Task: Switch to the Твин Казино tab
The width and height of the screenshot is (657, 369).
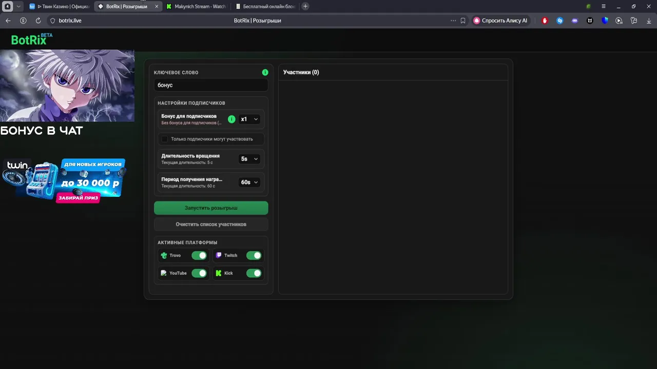Action: [59, 6]
